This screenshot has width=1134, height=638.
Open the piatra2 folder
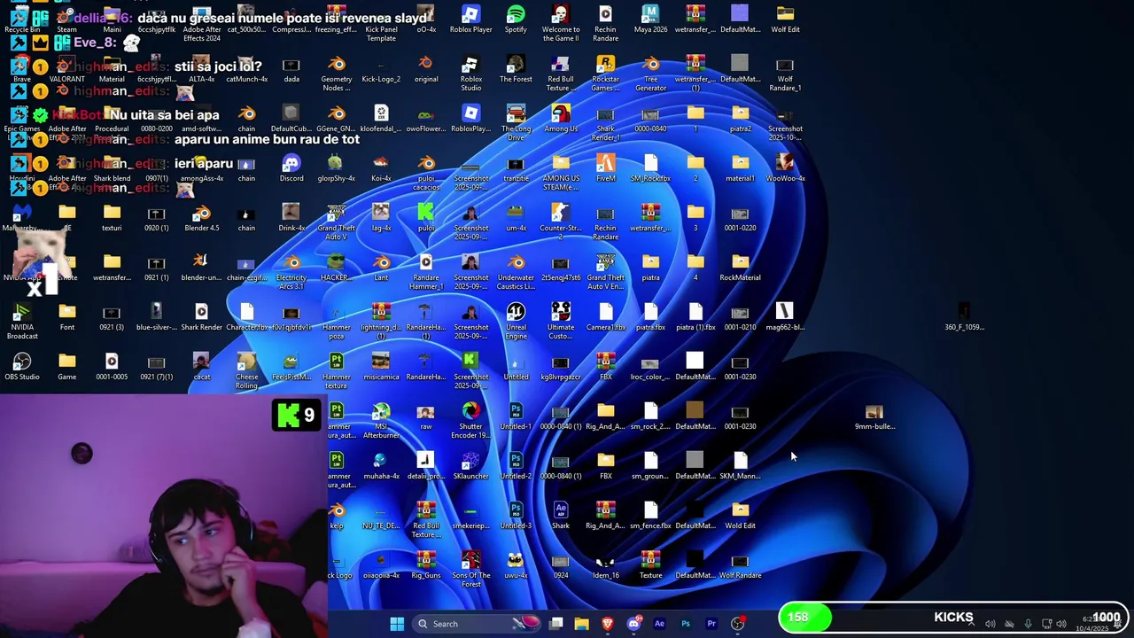[740, 119]
